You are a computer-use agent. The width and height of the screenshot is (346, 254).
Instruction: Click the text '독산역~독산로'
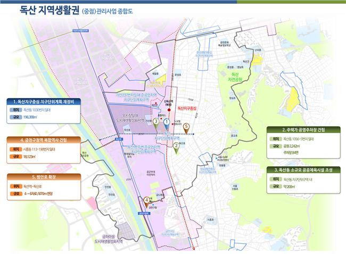[x=32, y=187]
